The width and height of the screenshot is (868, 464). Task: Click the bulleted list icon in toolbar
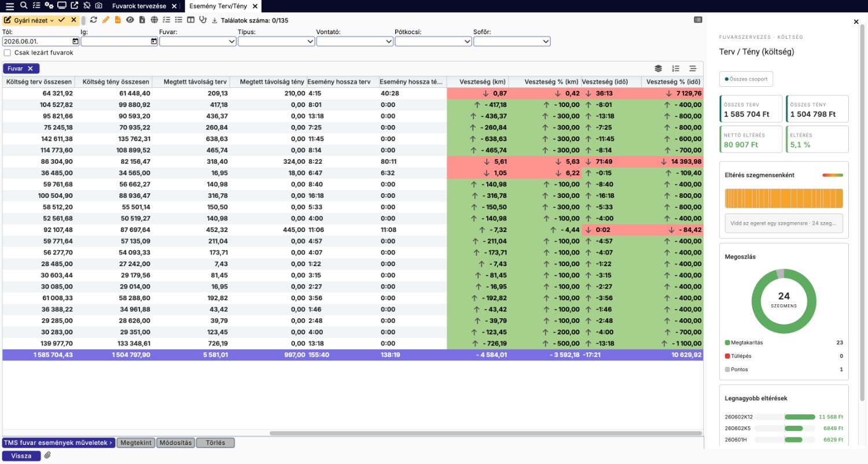(178, 20)
